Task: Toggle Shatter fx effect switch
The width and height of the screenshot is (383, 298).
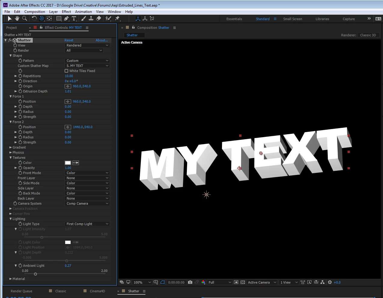Action: pos(10,40)
